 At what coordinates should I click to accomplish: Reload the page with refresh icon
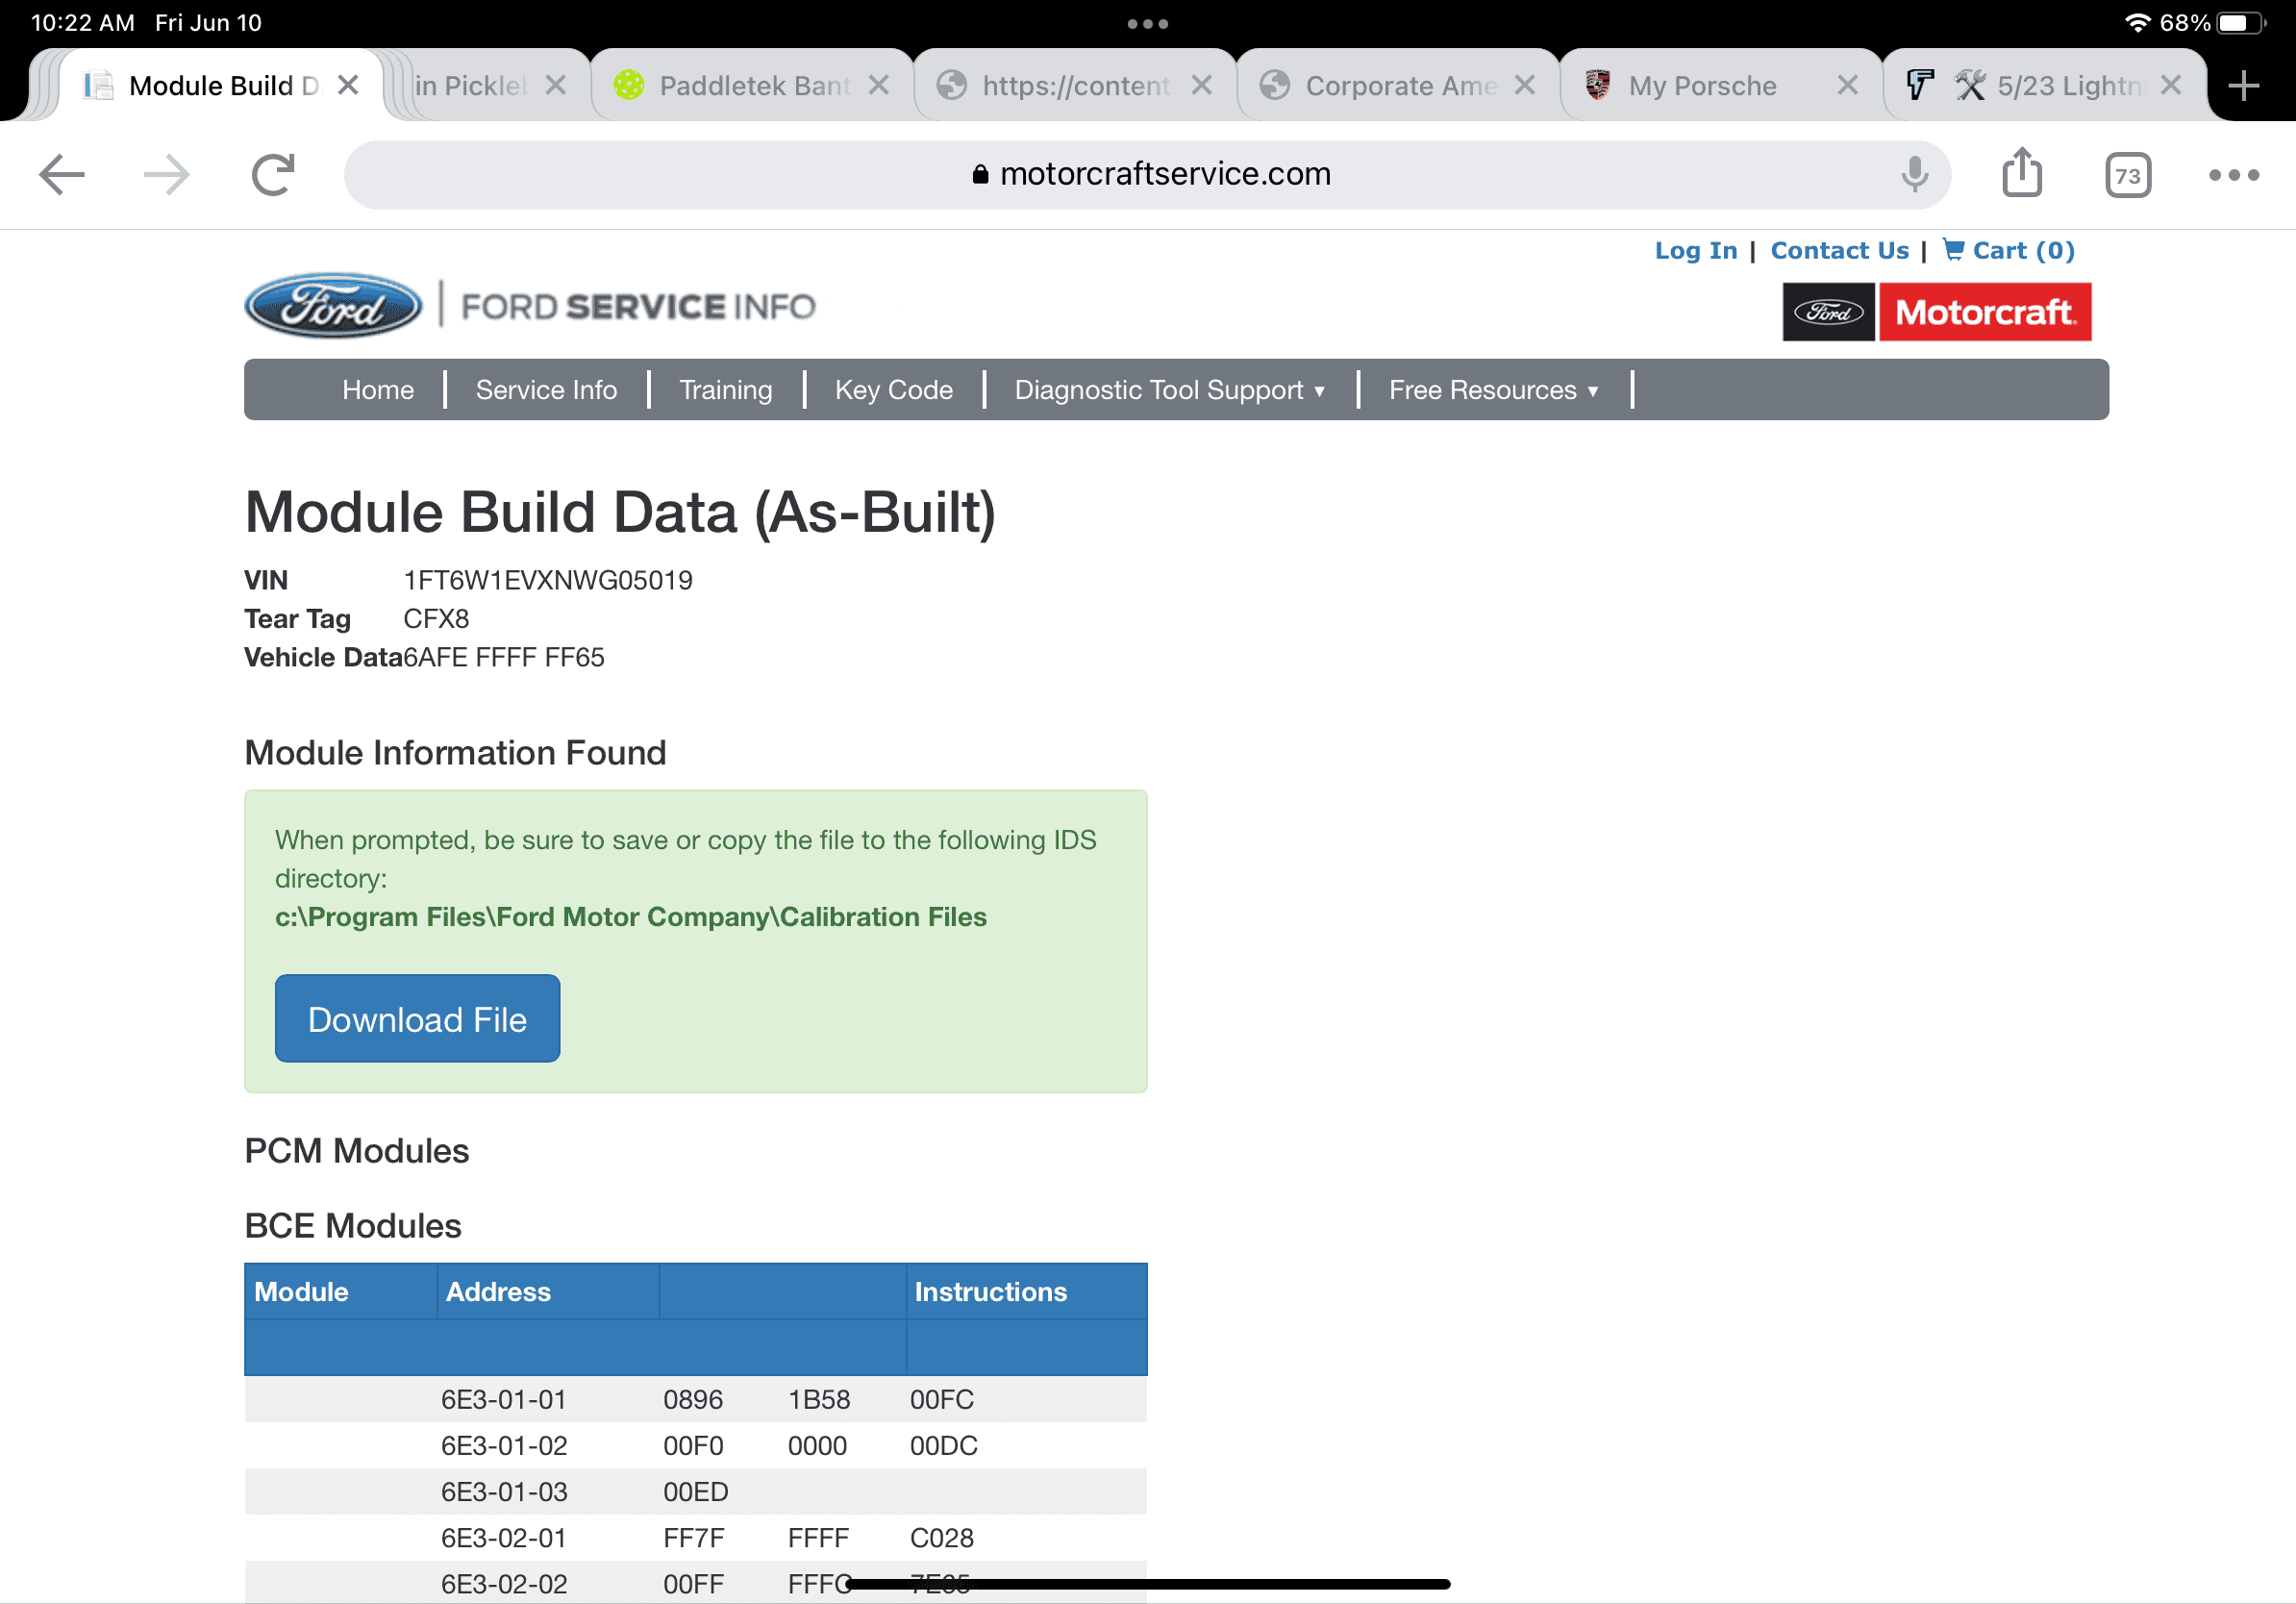point(273,175)
